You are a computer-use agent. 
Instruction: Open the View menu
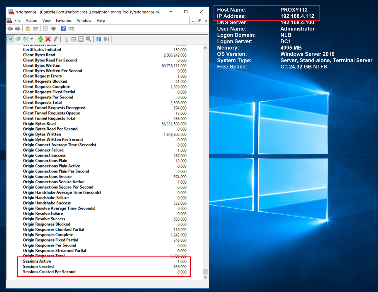click(x=47, y=21)
